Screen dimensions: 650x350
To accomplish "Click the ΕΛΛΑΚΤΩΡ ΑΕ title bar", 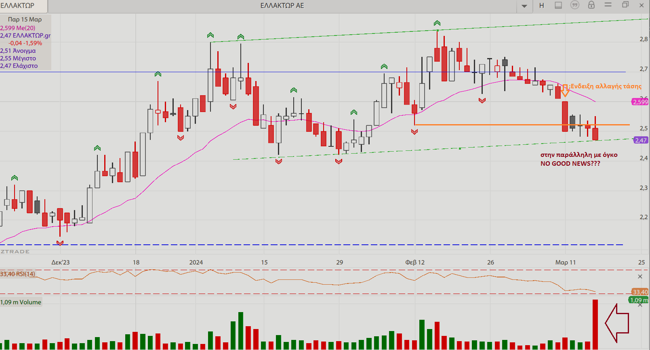I will click(282, 6).
